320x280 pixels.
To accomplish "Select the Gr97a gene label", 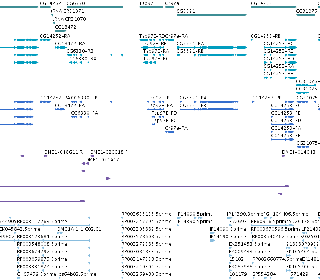I will pos(172,3).
